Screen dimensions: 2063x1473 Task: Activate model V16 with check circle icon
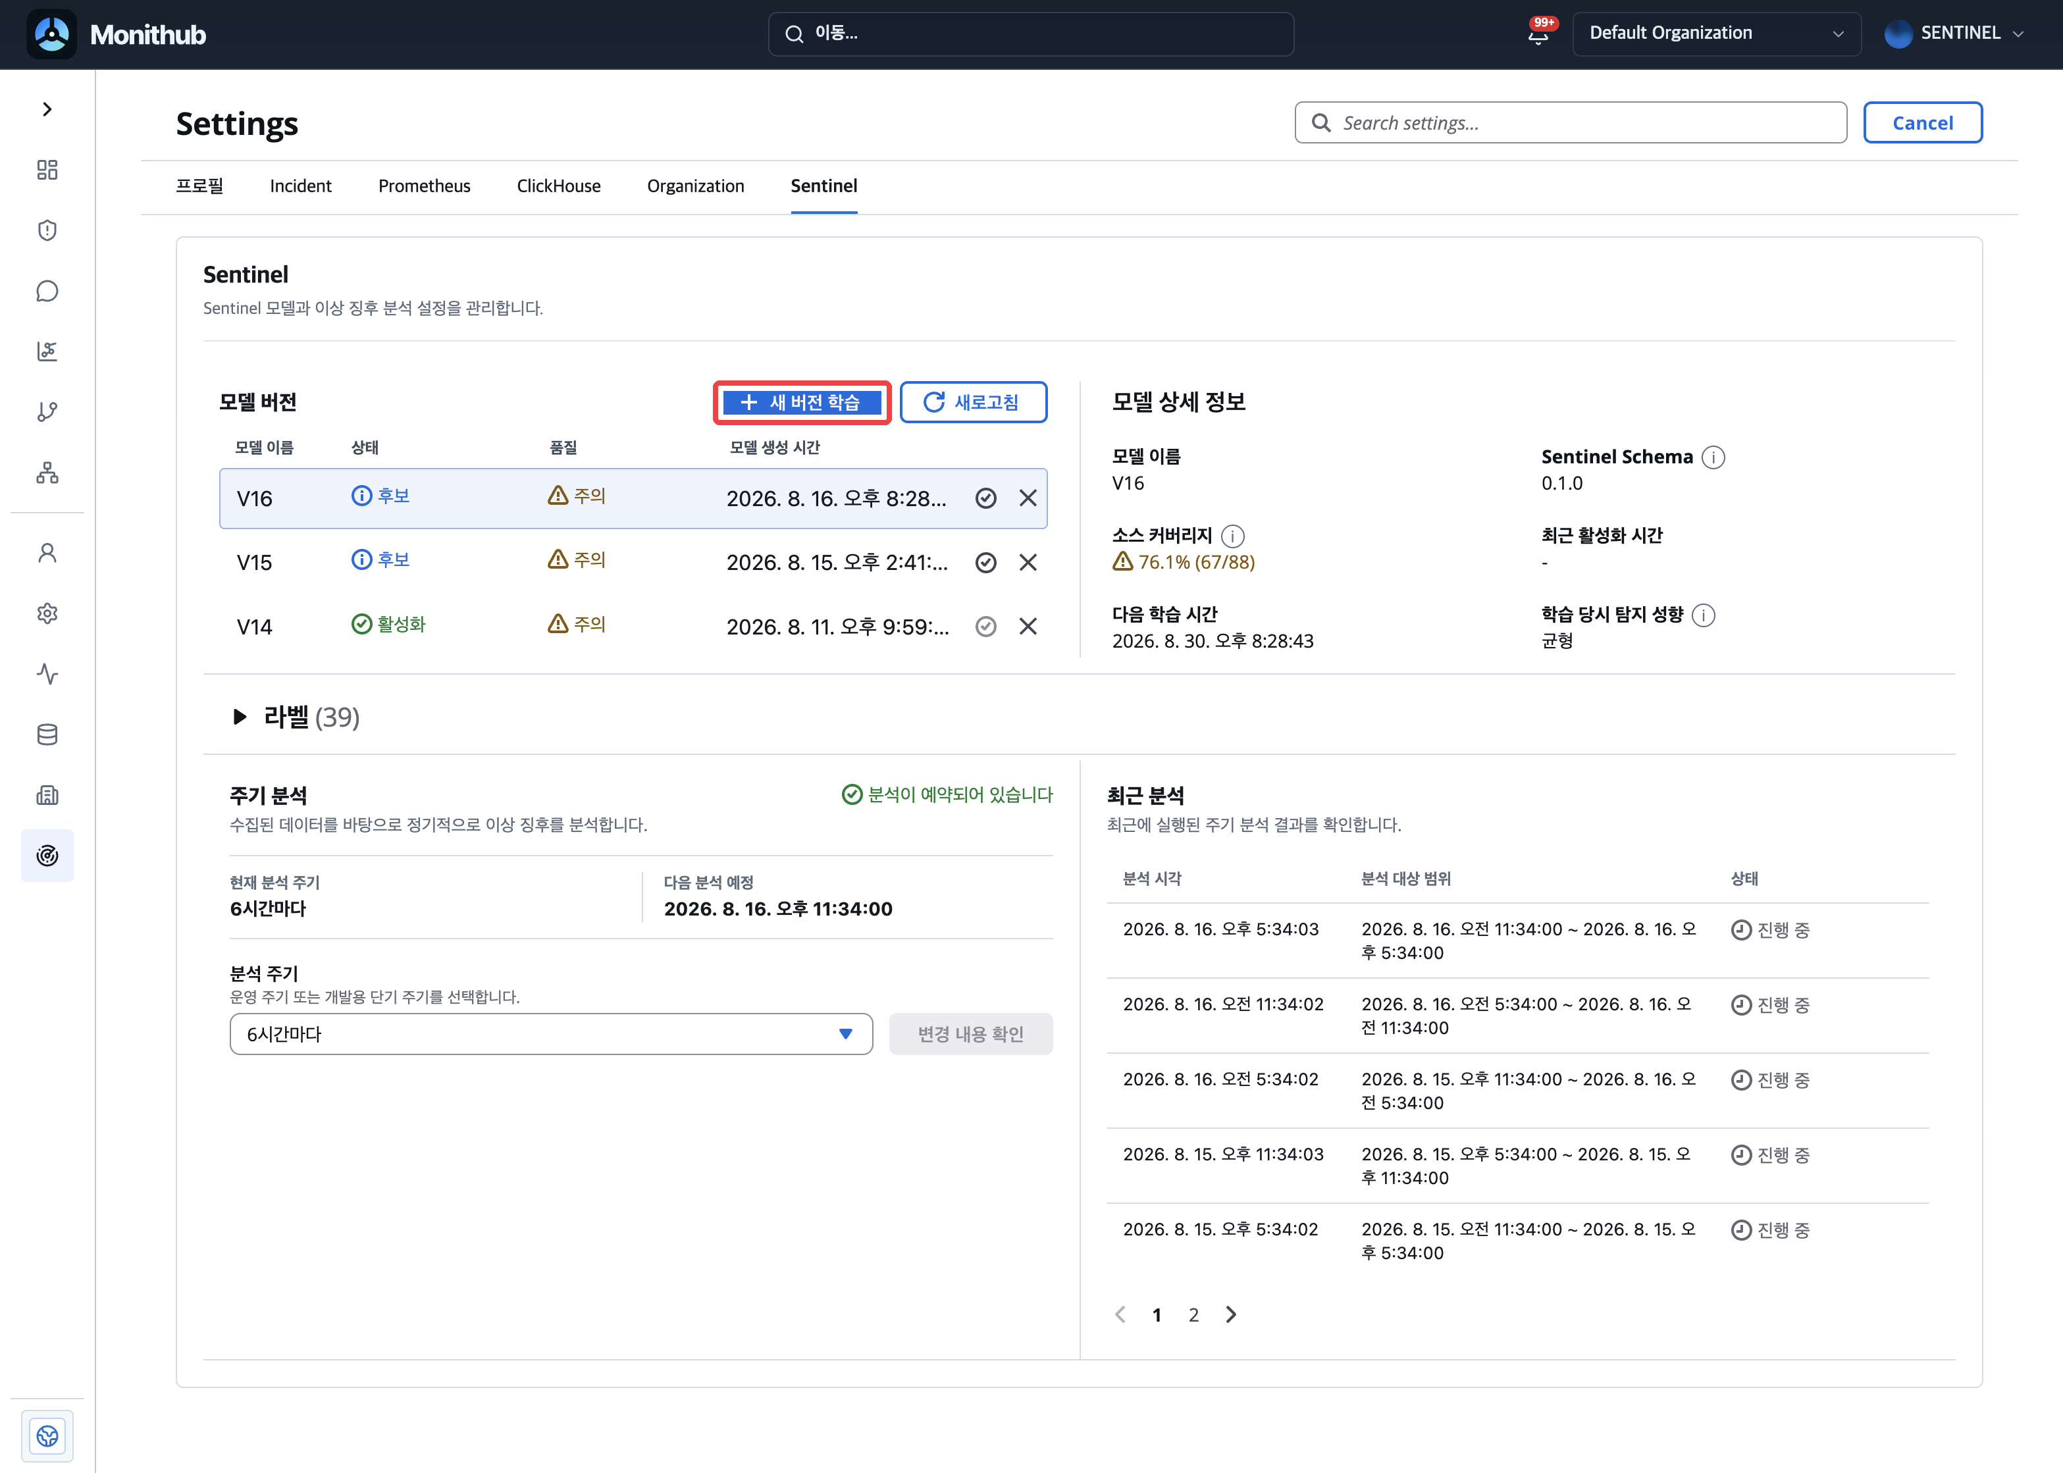(986, 498)
